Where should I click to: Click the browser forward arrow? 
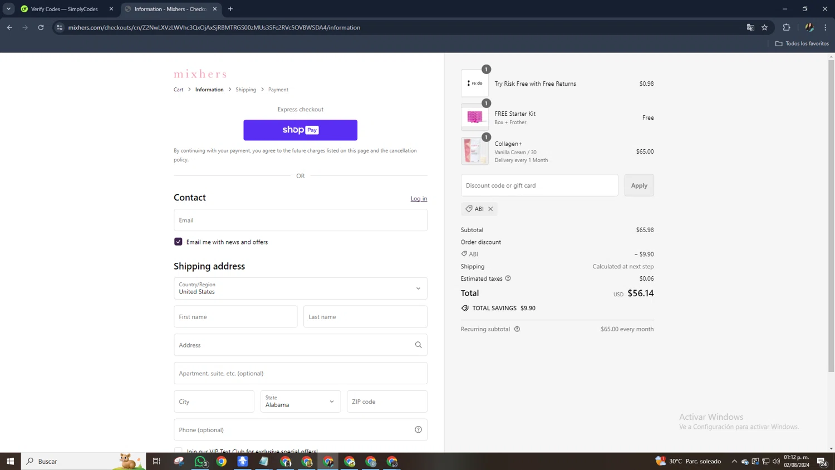coord(25,27)
